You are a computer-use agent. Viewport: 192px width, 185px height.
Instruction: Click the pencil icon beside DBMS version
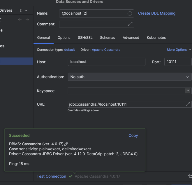(66, 144)
